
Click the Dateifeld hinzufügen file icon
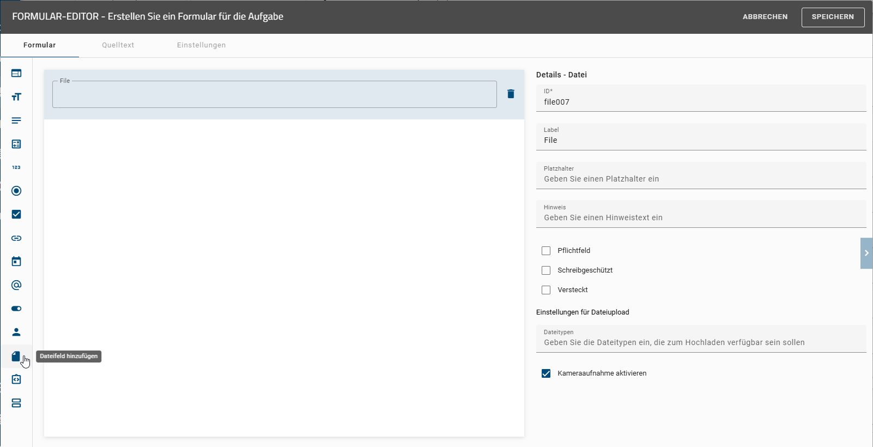click(16, 357)
